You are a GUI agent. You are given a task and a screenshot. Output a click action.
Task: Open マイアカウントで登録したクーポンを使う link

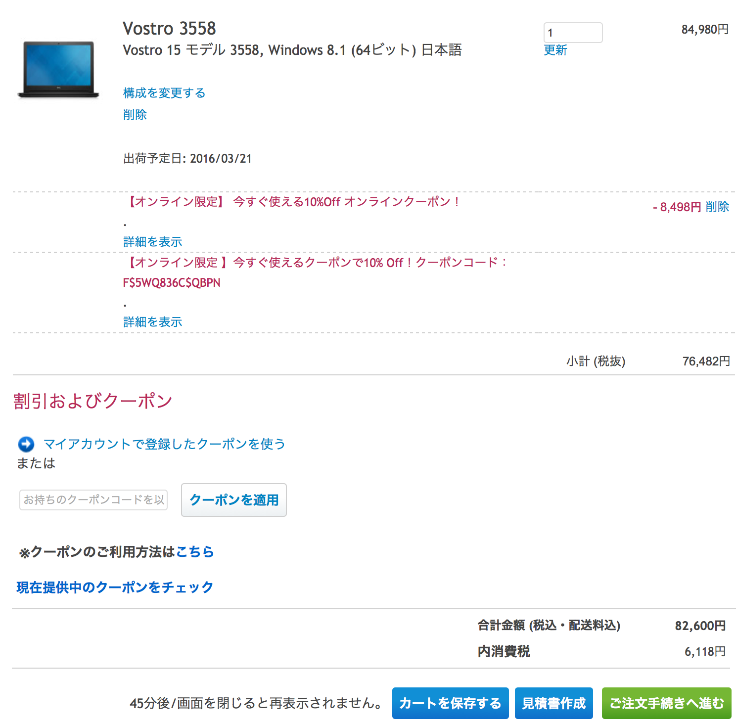[x=164, y=444]
